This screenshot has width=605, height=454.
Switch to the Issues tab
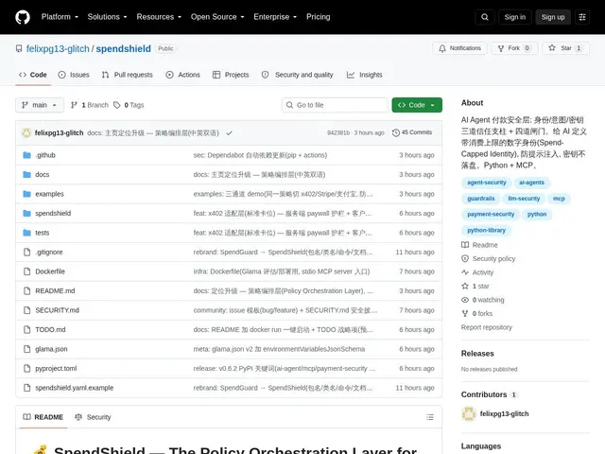coord(74,75)
